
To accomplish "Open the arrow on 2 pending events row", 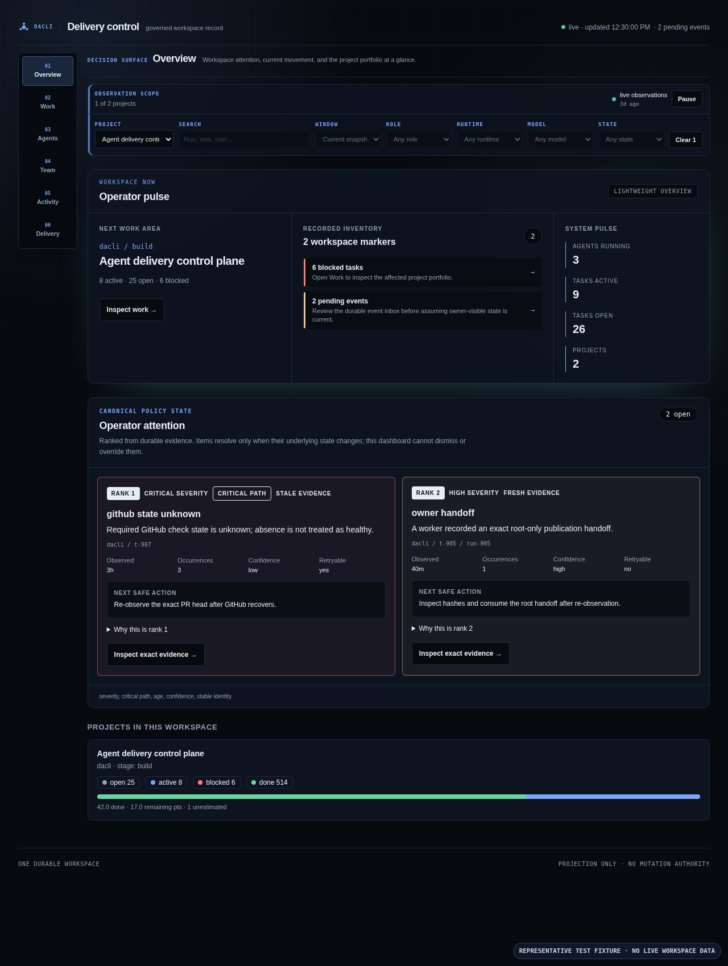I will click(532, 310).
